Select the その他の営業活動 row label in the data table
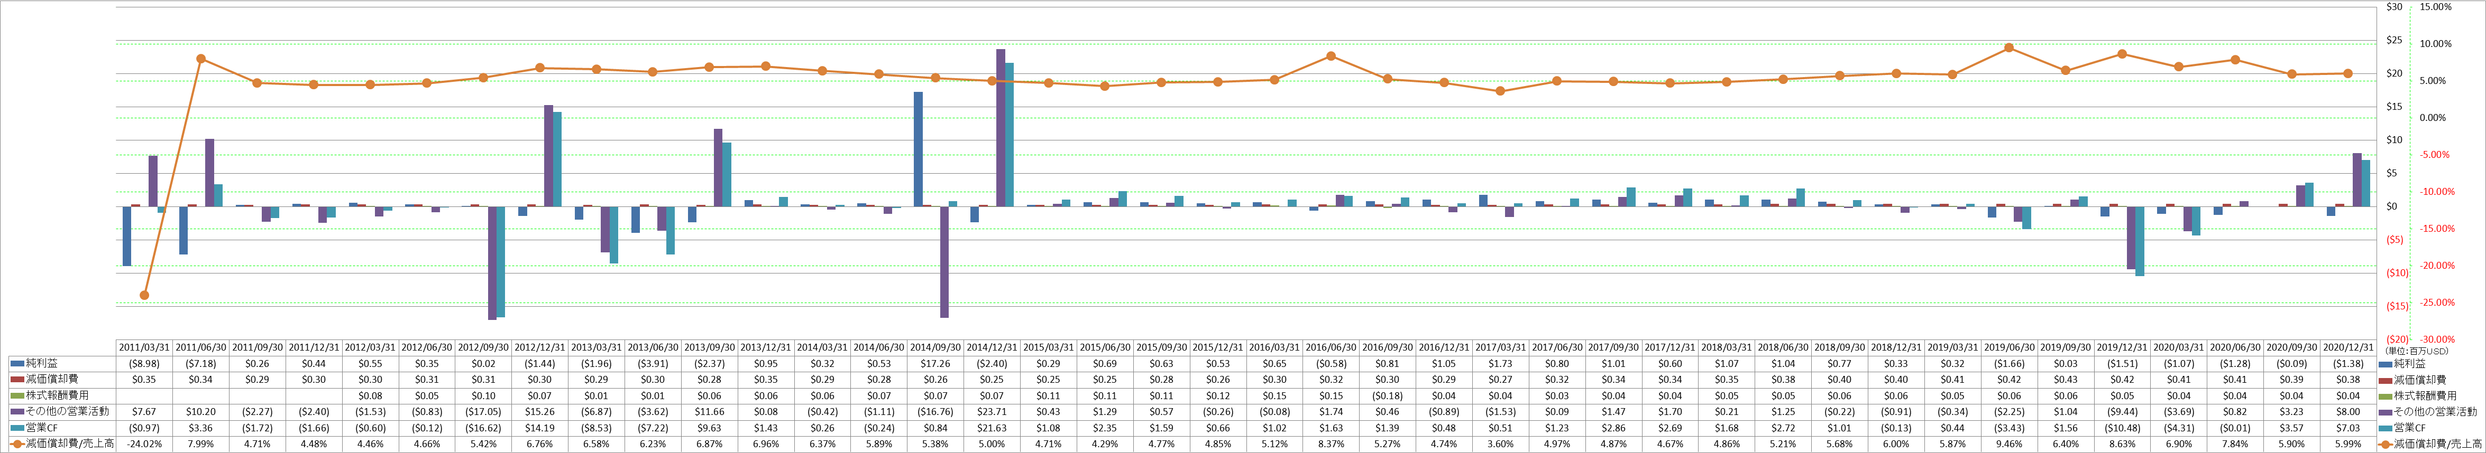The width and height of the screenshot is (2486, 453). click(x=67, y=412)
